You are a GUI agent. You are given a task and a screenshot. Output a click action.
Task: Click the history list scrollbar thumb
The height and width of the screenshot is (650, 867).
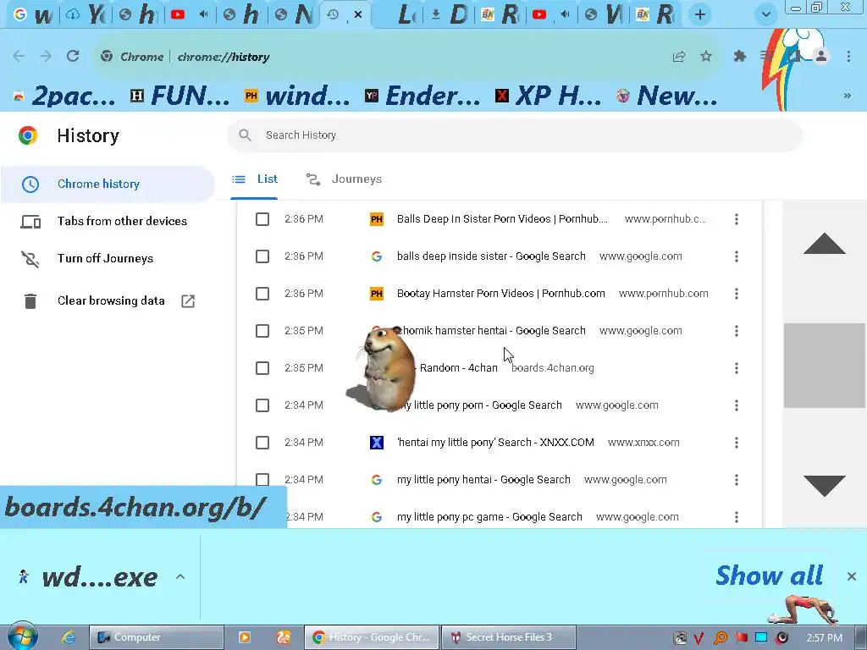(x=824, y=366)
